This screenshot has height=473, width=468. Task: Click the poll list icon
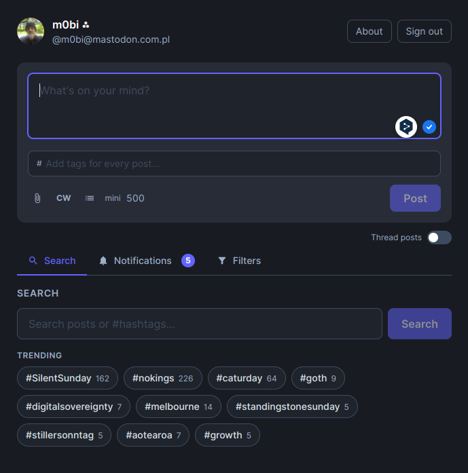tap(90, 198)
